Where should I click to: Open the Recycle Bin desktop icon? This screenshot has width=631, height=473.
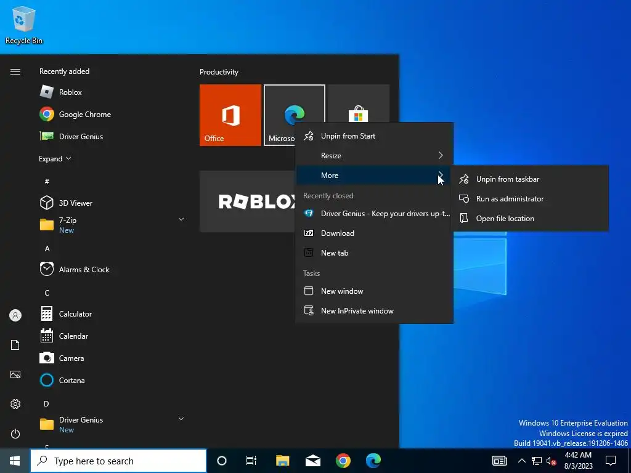[24, 25]
